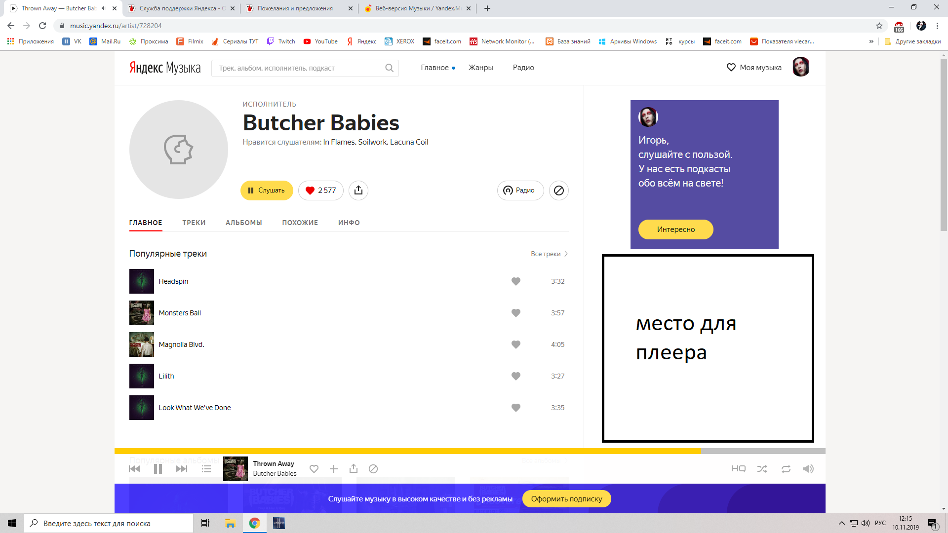Open the Windows notification center
Viewport: 948px width, 533px height.
[933, 523]
